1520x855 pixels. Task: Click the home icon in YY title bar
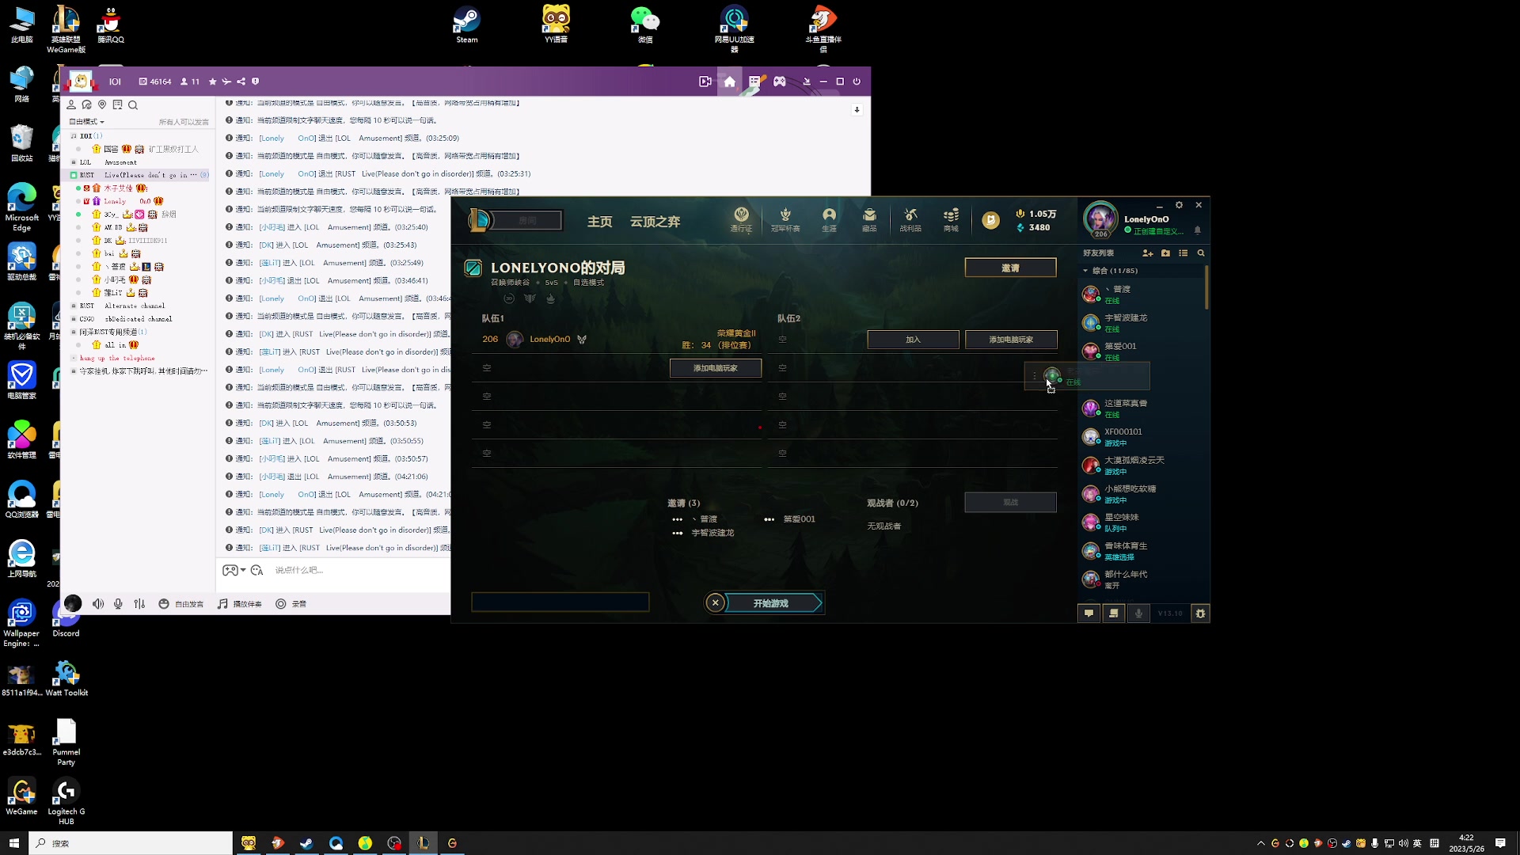[729, 82]
